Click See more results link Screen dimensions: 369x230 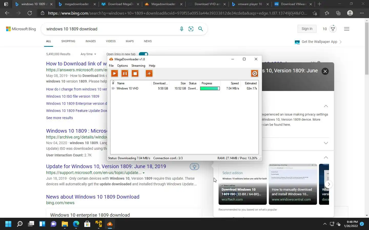[x=59, y=118]
